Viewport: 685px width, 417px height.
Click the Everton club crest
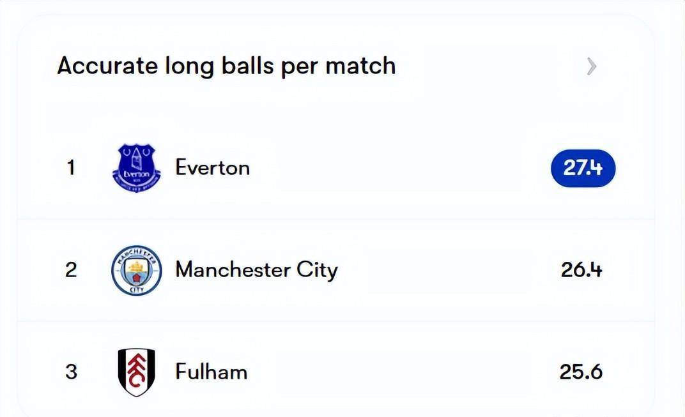[x=137, y=168]
